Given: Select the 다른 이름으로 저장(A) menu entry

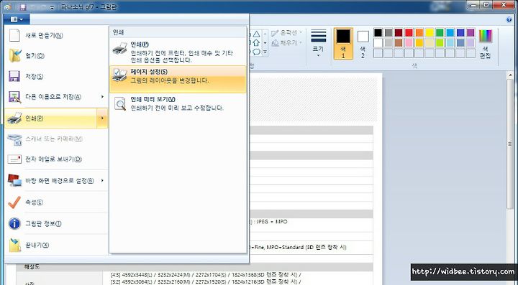Looking at the screenshot, I should 51,97.
